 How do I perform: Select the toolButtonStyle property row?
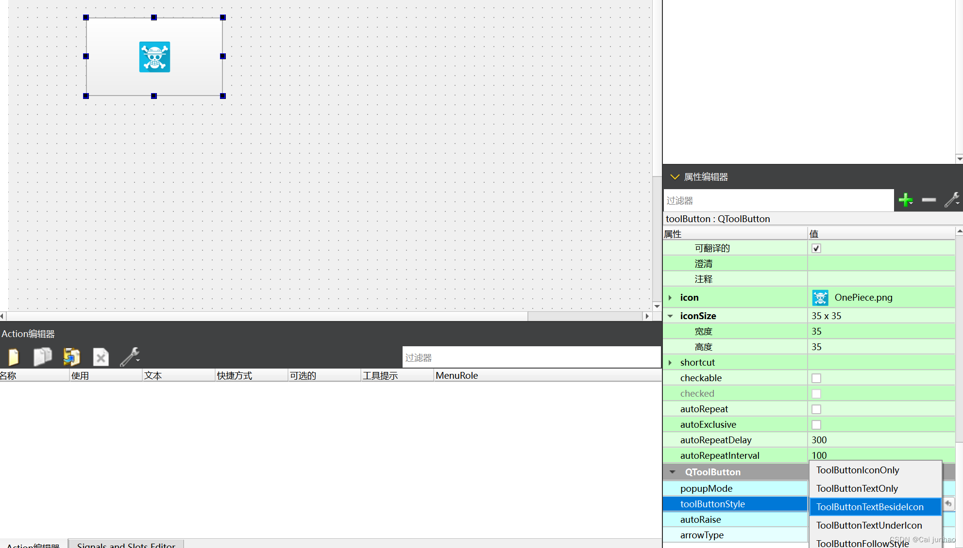pyautogui.click(x=735, y=504)
